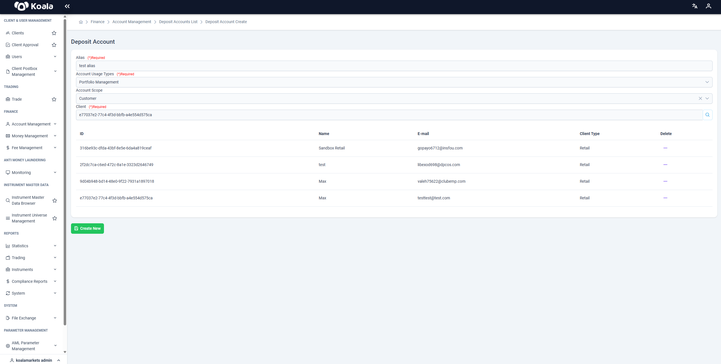Favorite the Clients menu star
The width and height of the screenshot is (721, 364).
pyautogui.click(x=54, y=33)
